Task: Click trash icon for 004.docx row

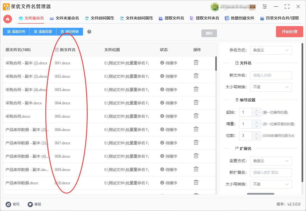Action: (x=196, y=102)
